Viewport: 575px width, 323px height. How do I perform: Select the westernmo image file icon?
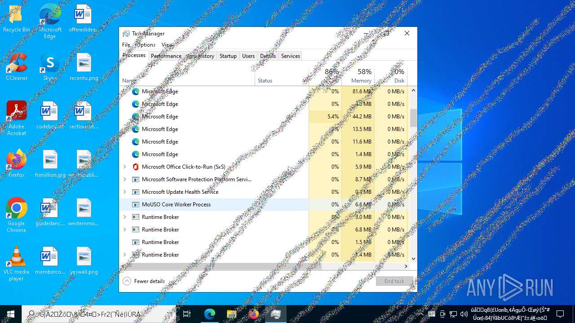click(84, 212)
